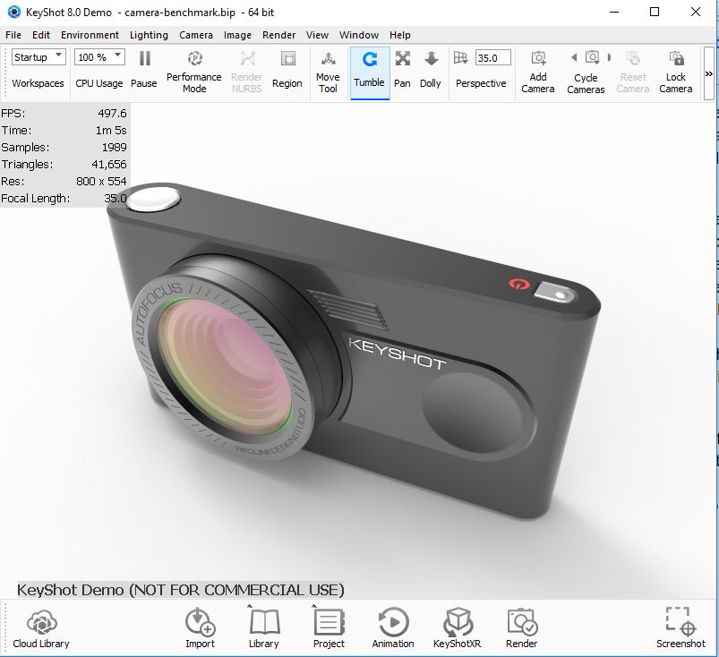The height and width of the screenshot is (657, 719).
Task: Maximize the KeyShot window
Action: pyautogui.click(x=655, y=12)
